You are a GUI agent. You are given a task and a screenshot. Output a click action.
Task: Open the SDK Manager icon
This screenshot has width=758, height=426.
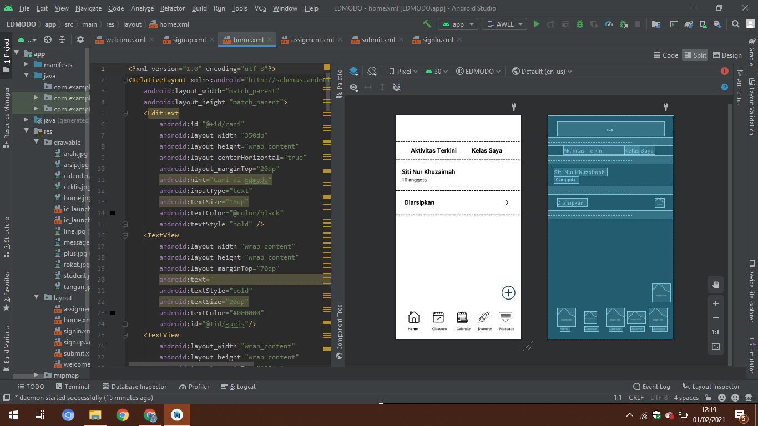click(x=717, y=24)
